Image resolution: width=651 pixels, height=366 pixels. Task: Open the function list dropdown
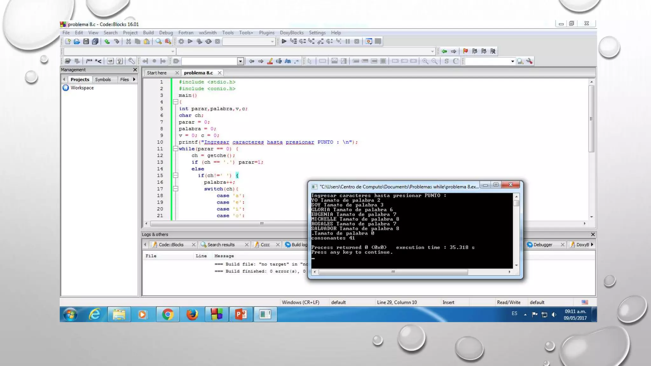pyautogui.click(x=432, y=51)
